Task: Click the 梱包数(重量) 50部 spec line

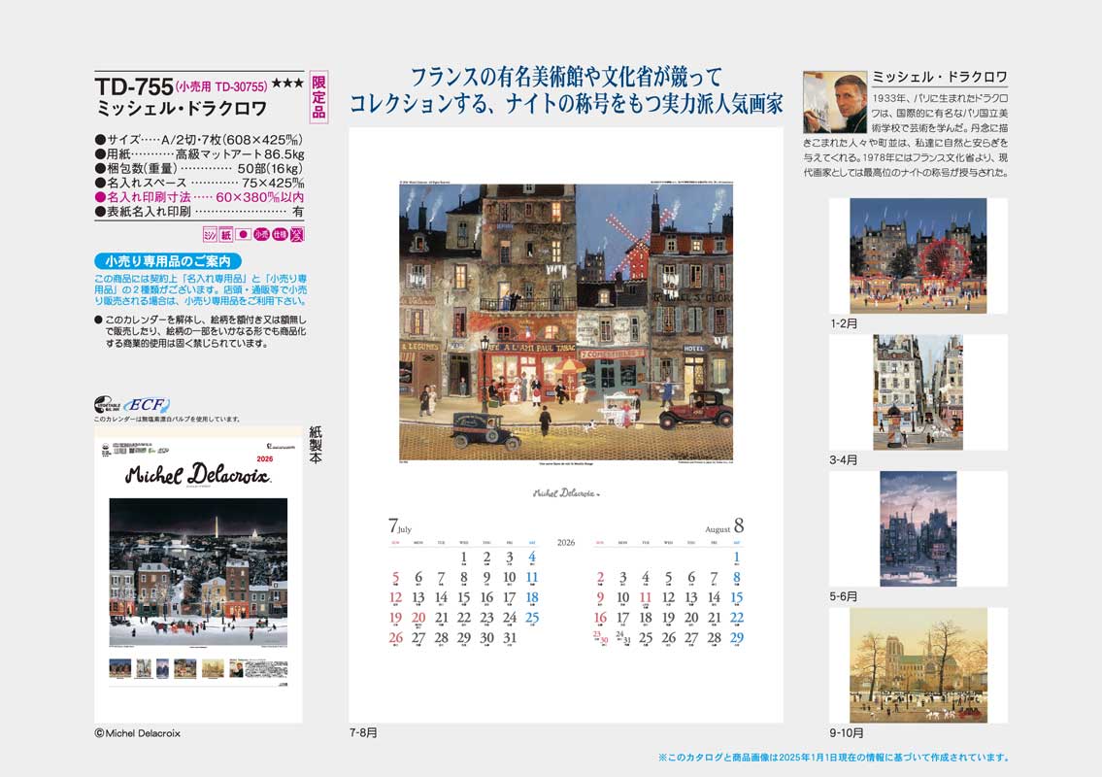Action: pos(200,168)
